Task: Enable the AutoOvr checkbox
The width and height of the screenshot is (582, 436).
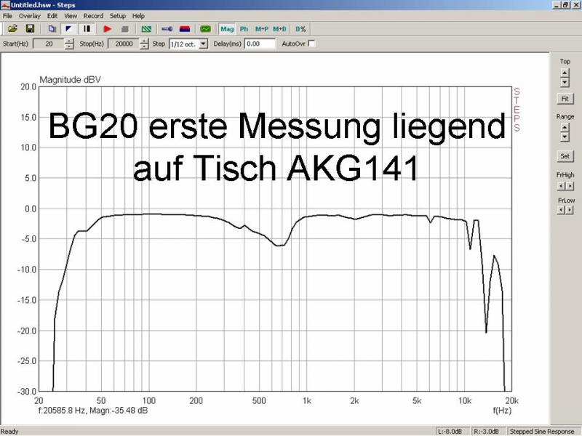Action: (x=312, y=44)
